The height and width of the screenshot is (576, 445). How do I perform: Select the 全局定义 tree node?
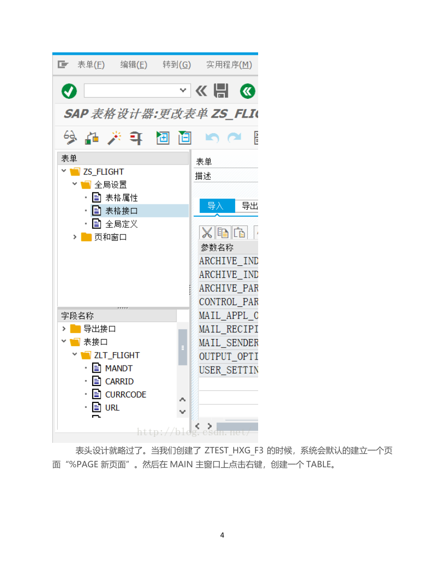[122, 224]
